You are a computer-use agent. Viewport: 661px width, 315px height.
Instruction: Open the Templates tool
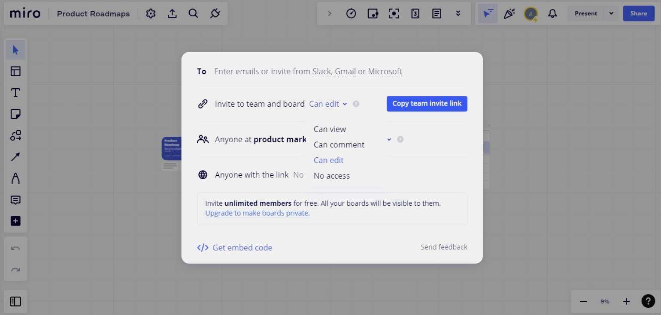click(x=15, y=71)
